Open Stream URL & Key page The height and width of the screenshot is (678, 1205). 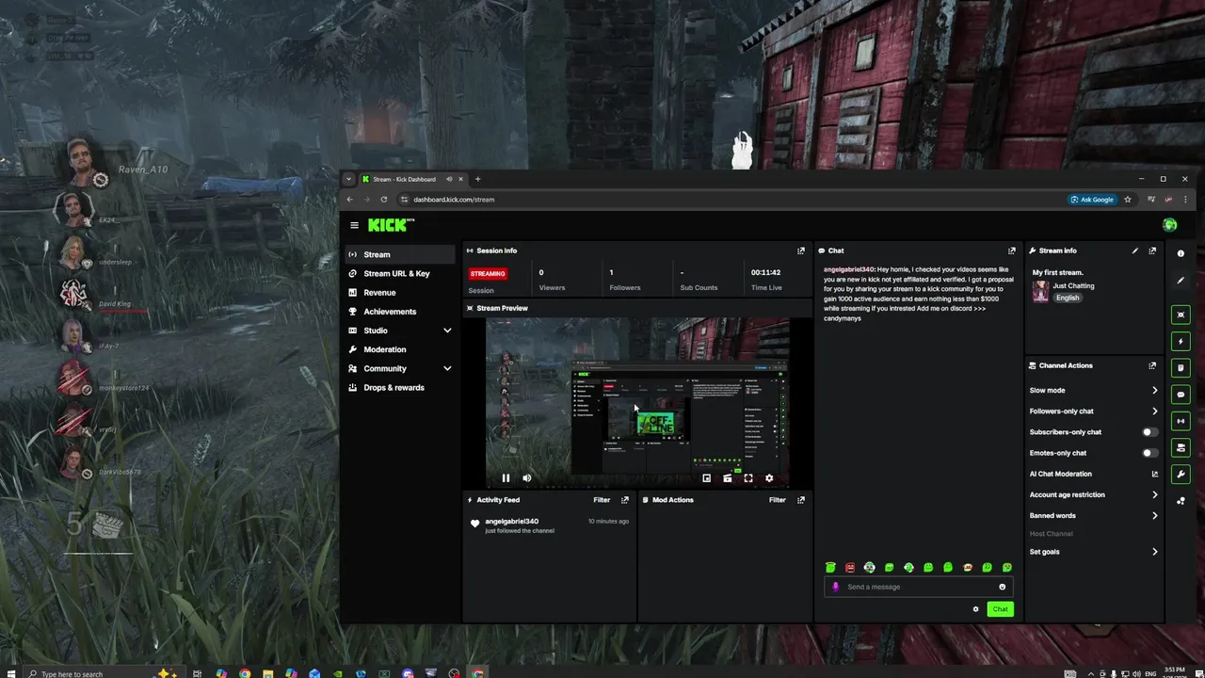tap(400, 273)
